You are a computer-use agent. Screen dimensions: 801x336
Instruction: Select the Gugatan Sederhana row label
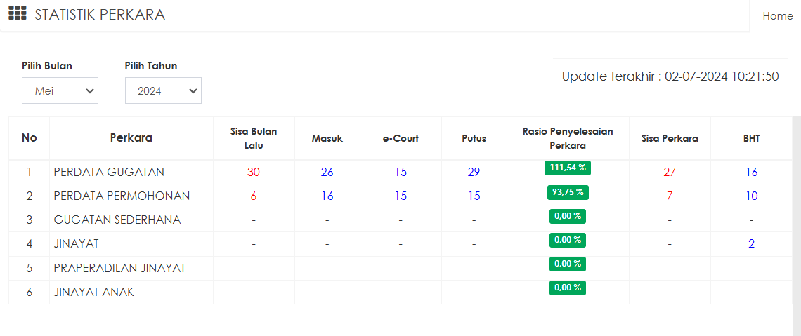[x=117, y=220]
